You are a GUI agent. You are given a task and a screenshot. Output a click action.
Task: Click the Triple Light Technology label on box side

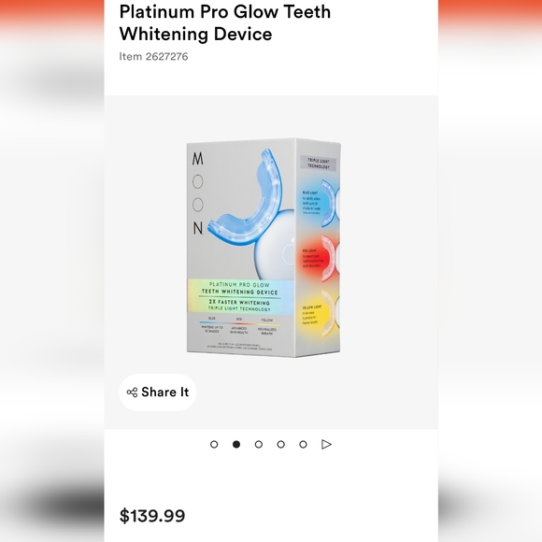tap(319, 164)
